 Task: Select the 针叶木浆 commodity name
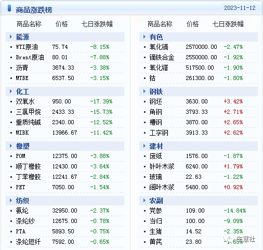(x=162, y=166)
